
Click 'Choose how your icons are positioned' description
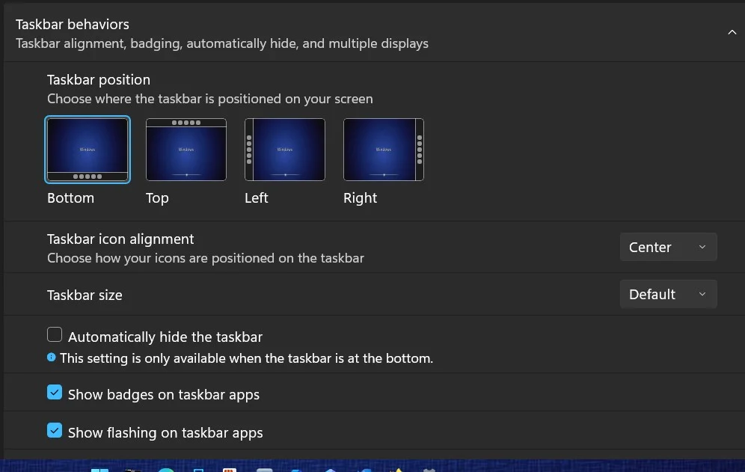pos(205,258)
